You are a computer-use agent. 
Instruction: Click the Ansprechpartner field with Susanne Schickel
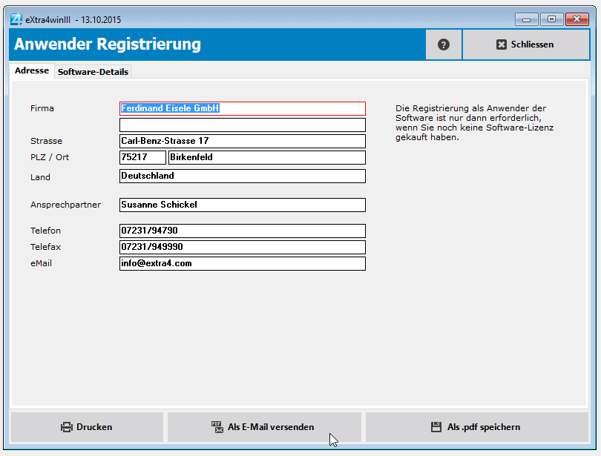(243, 205)
